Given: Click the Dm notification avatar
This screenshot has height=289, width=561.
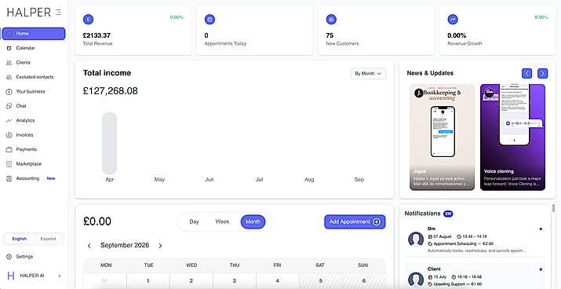Looking at the screenshot, I should (416, 240).
